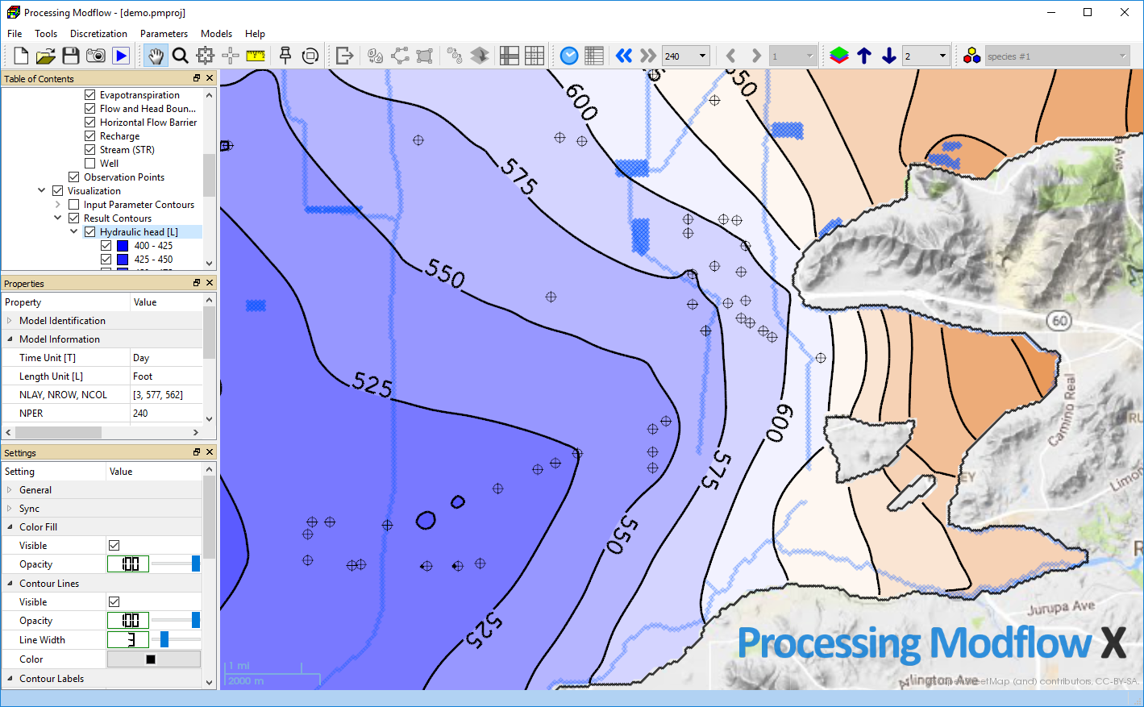
Task: Click the species colored hexagons icon
Action: tap(972, 56)
